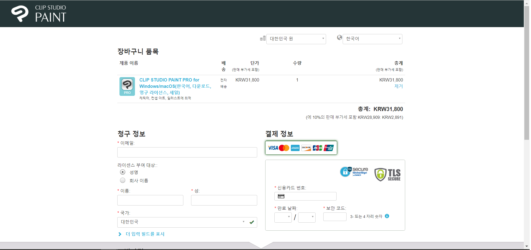The width and height of the screenshot is (531, 250).
Task: Click the security code info icon
Action: [387, 216]
